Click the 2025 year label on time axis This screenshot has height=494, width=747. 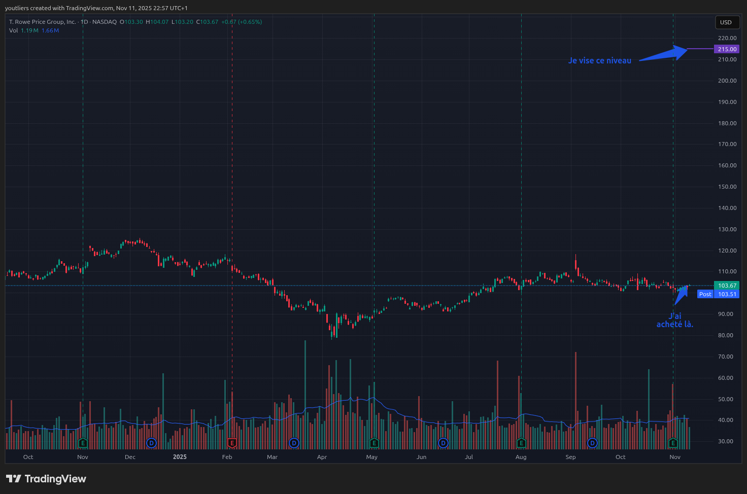[180, 457]
